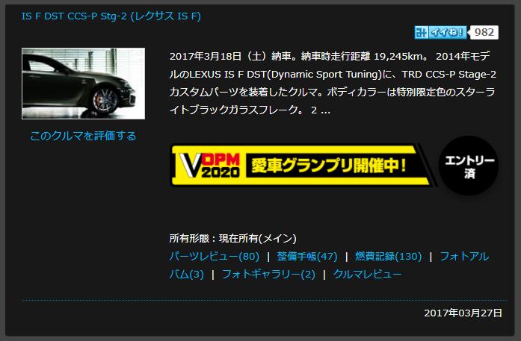The image size is (521, 341).
Task: Click the 所有形態：現在所有(メイン) text
Action: pos(232,239)
